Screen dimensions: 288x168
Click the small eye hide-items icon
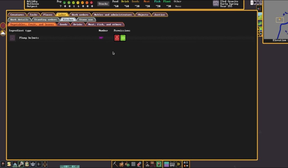[x=187, y=166]
